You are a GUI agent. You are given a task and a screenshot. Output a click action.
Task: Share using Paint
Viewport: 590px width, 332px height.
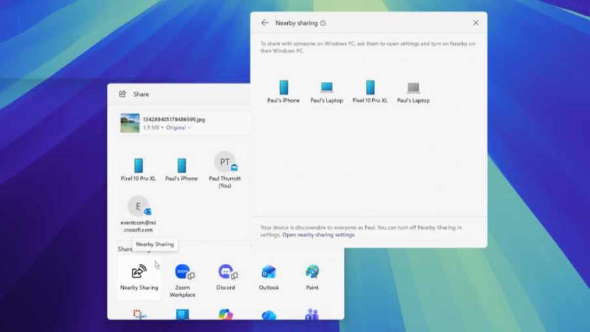[312, 278]
